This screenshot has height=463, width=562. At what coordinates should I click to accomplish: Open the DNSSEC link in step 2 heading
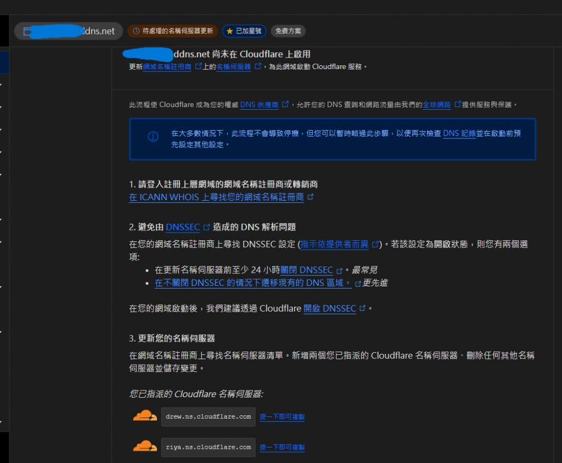(183, 227)
